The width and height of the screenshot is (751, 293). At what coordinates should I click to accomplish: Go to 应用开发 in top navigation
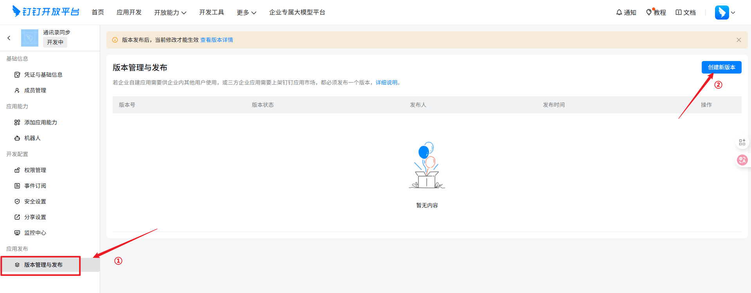pos(129,13)
